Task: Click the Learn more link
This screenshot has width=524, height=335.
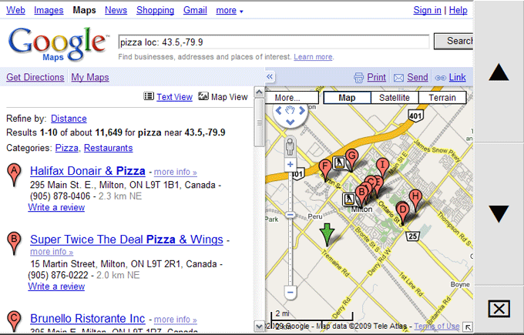Action: [x=313, y=57]
